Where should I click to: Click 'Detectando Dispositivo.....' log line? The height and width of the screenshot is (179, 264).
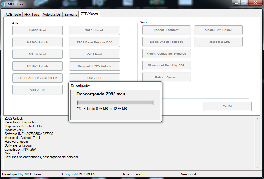23,122
